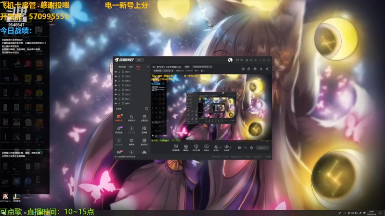Hide the 文本7 layer with its eye
The image size is (385, 216).
pyautogui.click(x=115, y=72)
